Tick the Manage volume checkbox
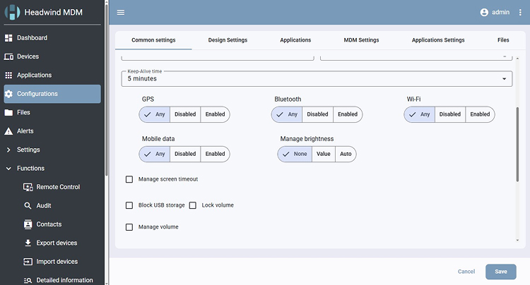Viewport: 530px width, 285px height. click(129, 227)
